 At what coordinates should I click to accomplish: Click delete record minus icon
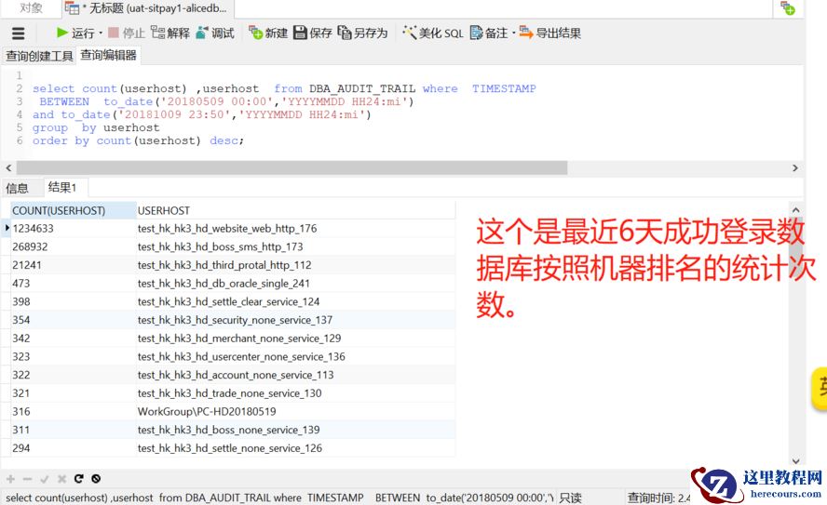27,479
